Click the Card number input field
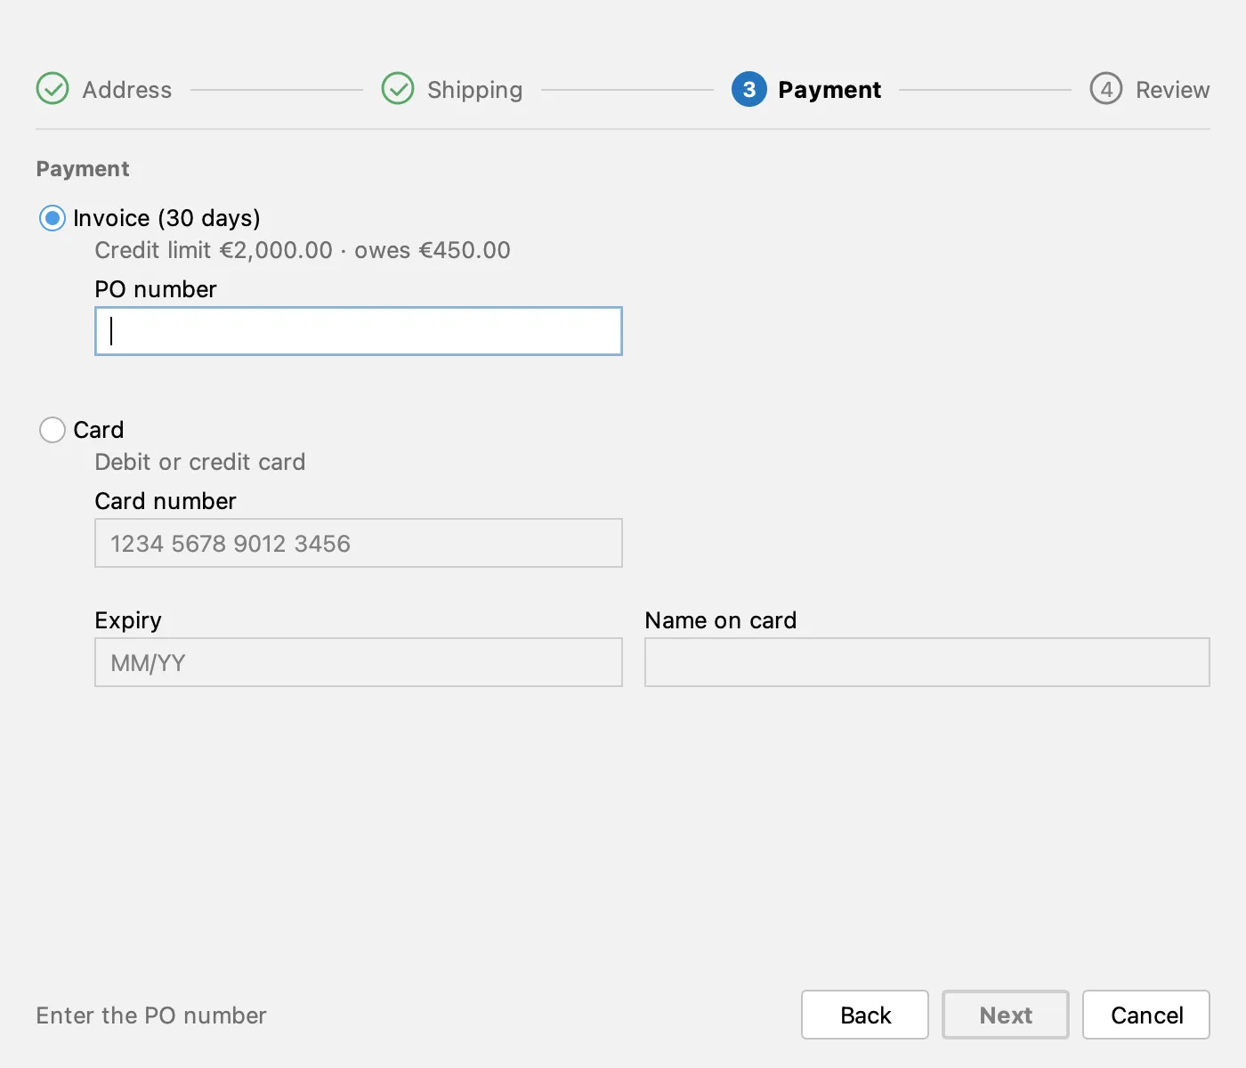Screen dimensions: 1246x1068 359,543
